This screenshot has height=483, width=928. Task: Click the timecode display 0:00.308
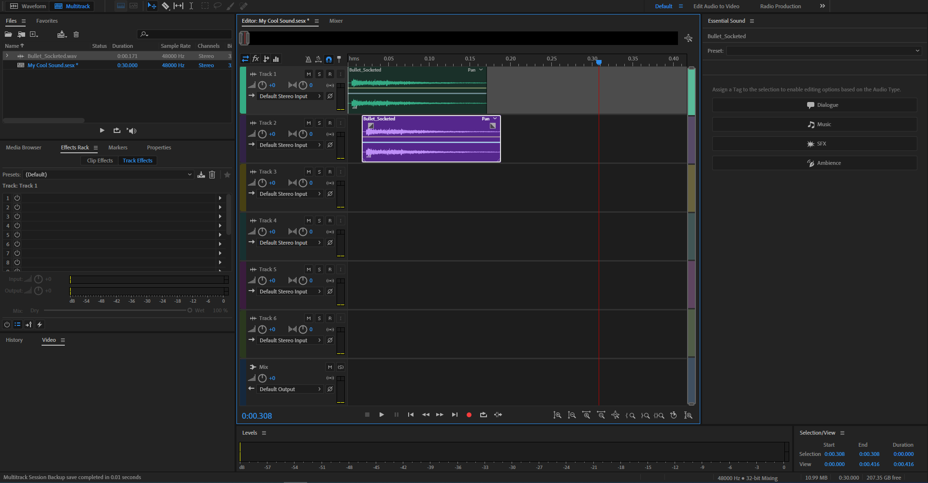(x=257, y=416)
